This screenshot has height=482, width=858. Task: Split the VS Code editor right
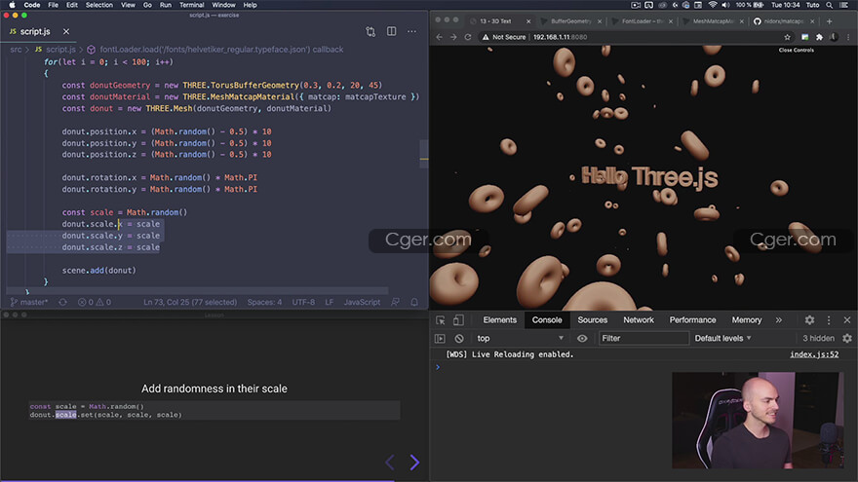[x=391, y=32]
